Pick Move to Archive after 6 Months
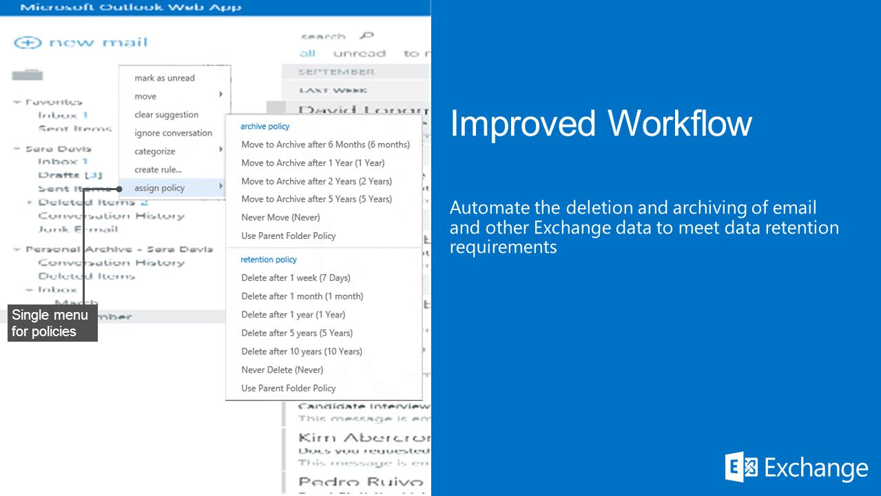This screenshot has height=496, width=881. (x=326, y=145)
